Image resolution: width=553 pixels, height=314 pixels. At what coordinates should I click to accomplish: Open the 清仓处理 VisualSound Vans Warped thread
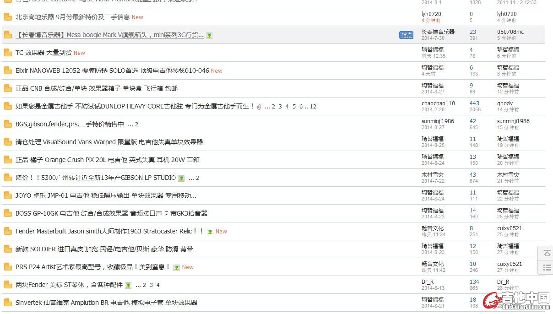pos(109,142)
